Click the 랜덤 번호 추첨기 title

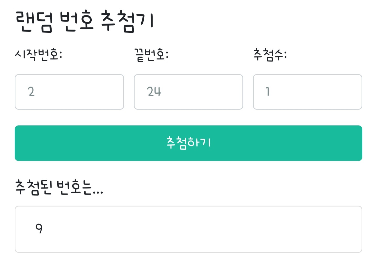(84, 21)
